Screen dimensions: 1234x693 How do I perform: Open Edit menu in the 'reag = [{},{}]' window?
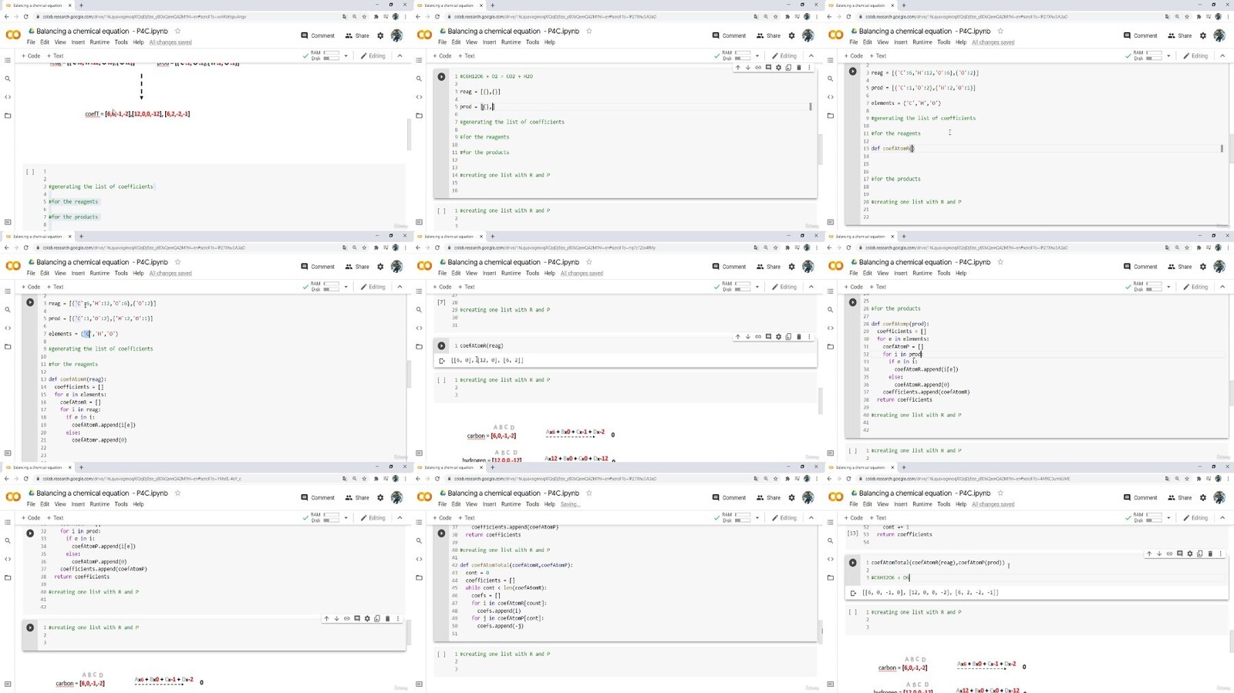click(x=456, y=42)
